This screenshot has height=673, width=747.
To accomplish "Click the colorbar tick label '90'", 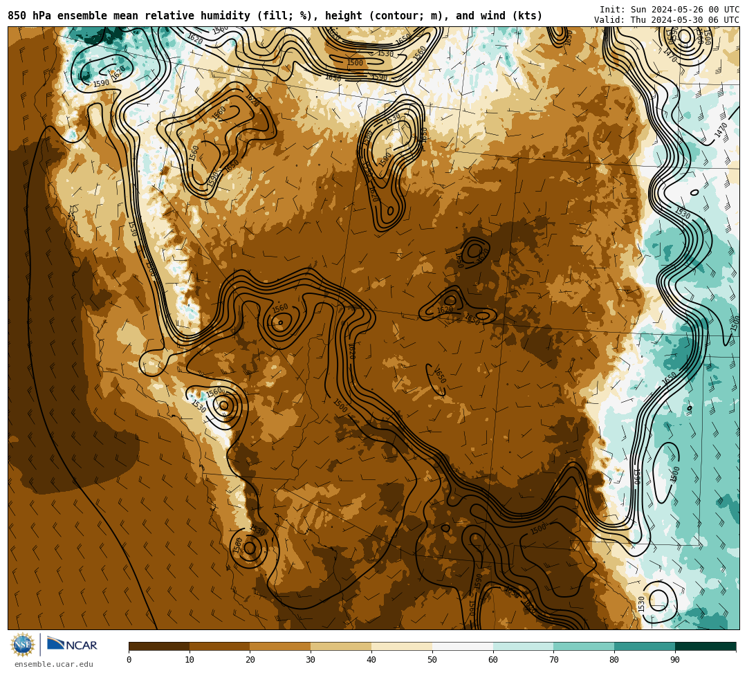I will (x=675, y=660).
